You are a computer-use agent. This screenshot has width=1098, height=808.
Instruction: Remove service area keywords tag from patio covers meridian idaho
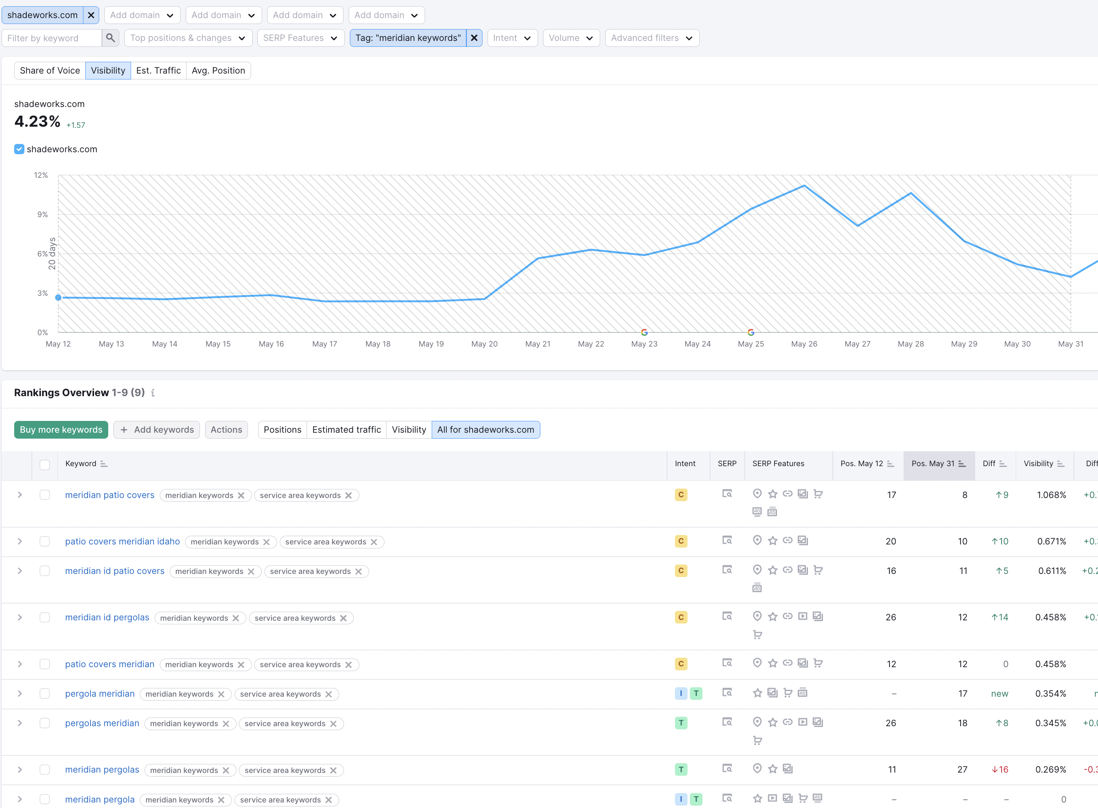374,542
